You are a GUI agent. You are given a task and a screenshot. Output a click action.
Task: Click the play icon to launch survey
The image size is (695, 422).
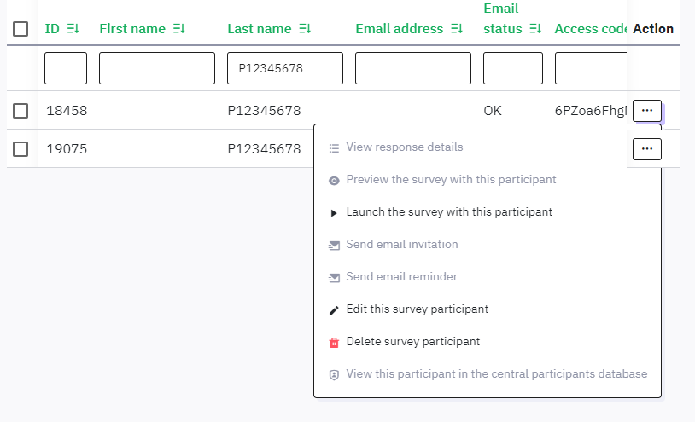coord(334,212)
